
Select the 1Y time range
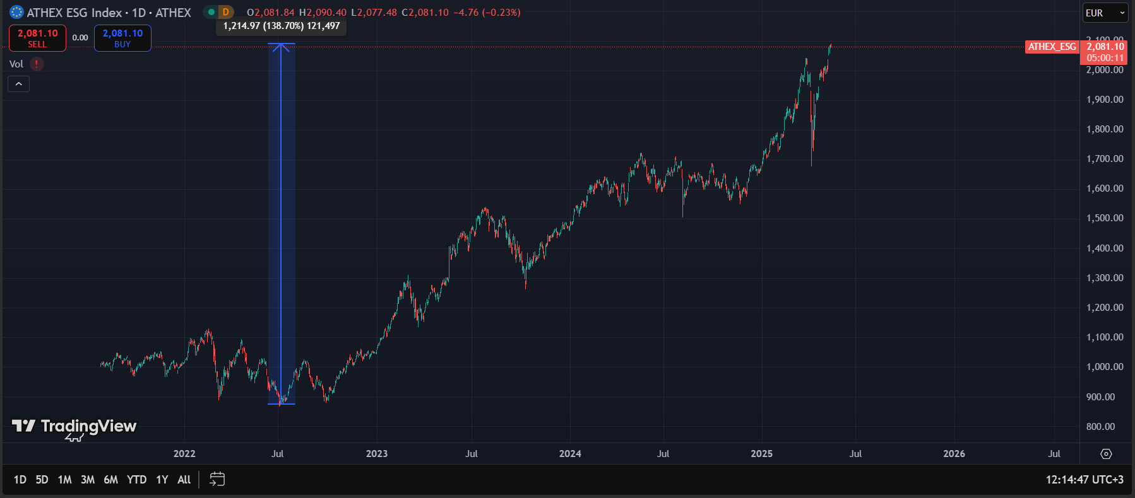pos(162,480)
